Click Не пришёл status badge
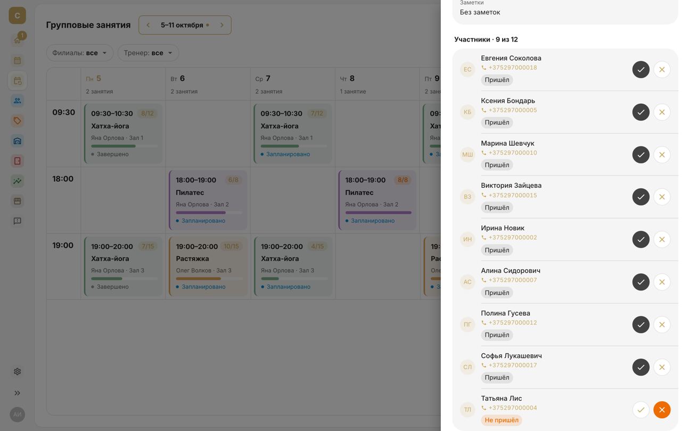The height and width of the screenshot is (431, 690). point(501,420)
